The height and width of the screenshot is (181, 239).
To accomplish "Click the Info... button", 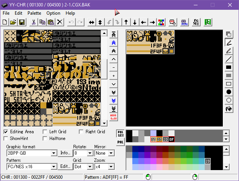I will tap(65, 153).
